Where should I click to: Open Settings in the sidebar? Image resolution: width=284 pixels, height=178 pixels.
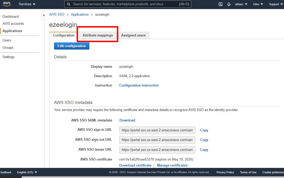(x=8, y=57)
